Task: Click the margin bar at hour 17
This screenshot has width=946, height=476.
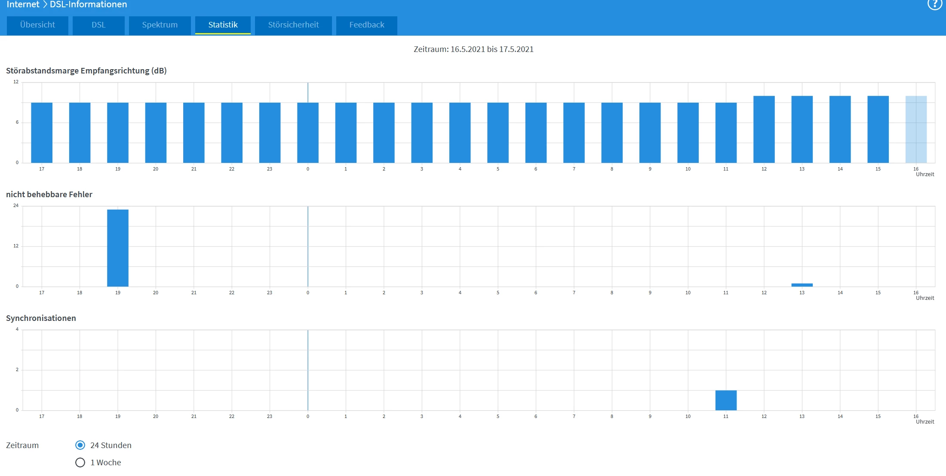Action: click(42, 132)
